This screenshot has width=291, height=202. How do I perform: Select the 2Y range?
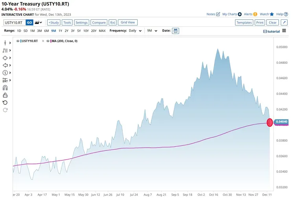pos(66,31)
